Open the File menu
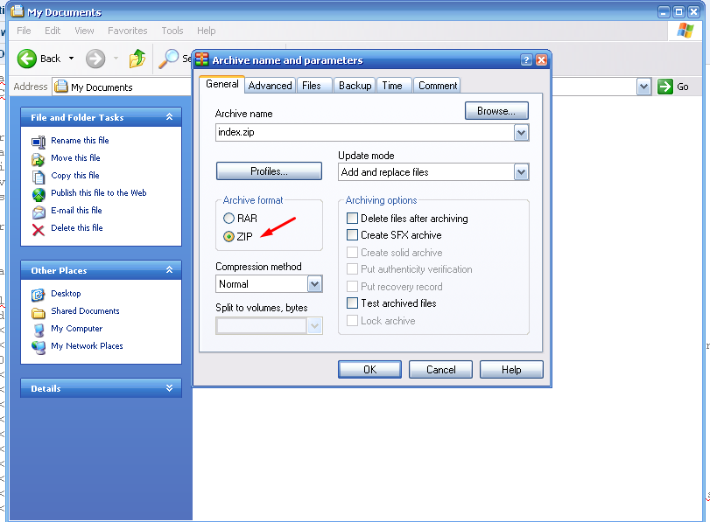Image resolution: width=710 pixels, height=522 pixels. 24,31
